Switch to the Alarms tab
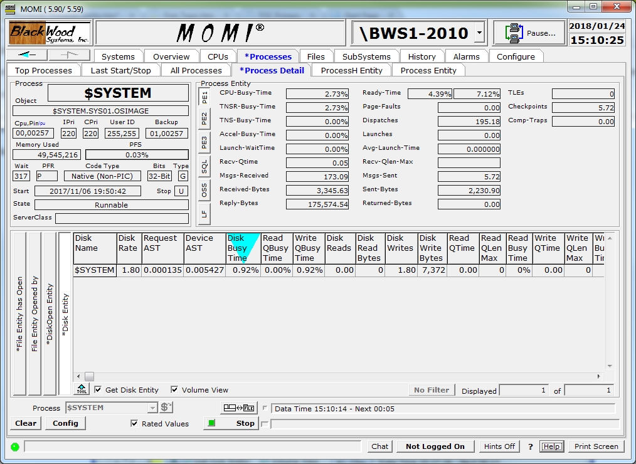Screen dimensions: 636x464 [x=466, y=56]
